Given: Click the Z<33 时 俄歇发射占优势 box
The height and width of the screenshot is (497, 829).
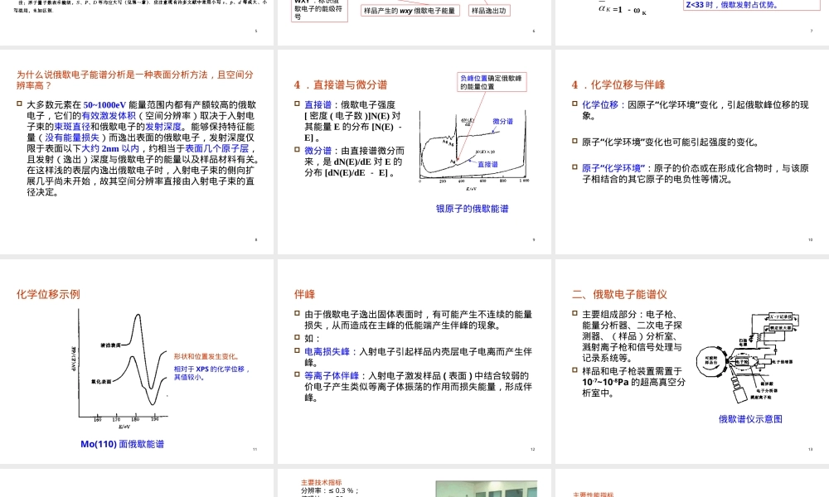Looking at the screenshot, I should coord(751,5).
